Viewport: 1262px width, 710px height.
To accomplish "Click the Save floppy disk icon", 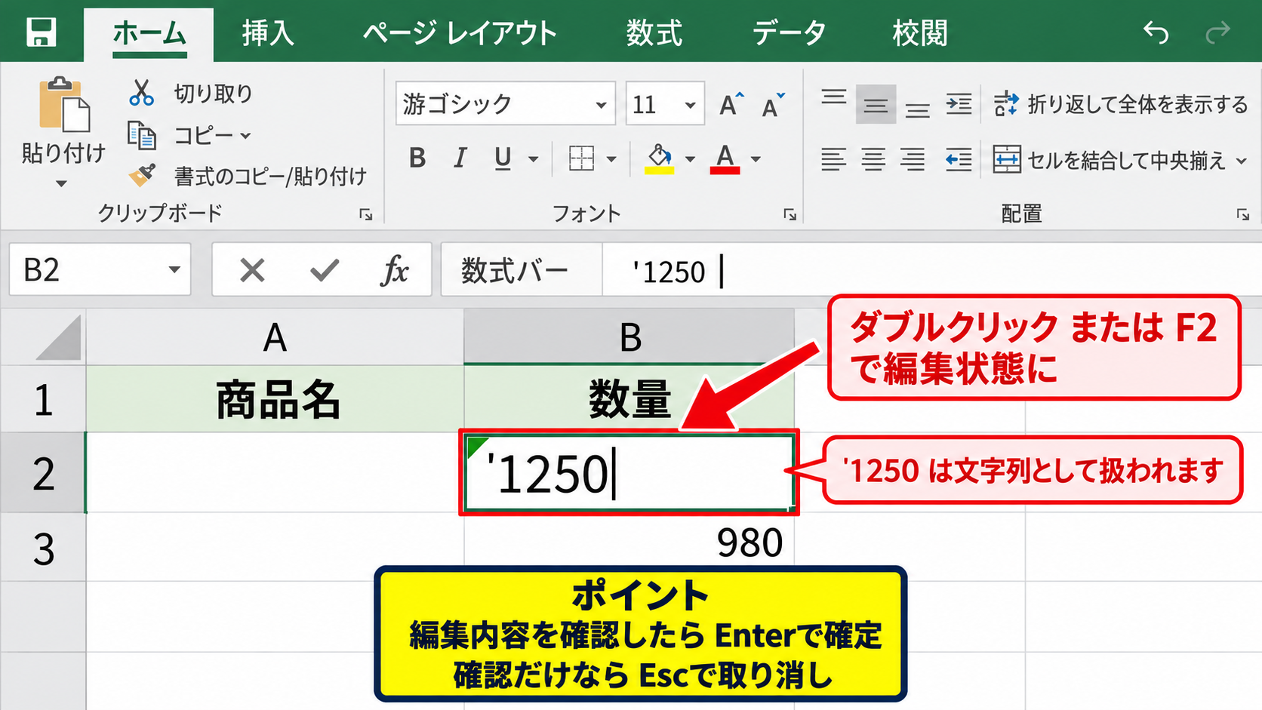I will point(41,32).
